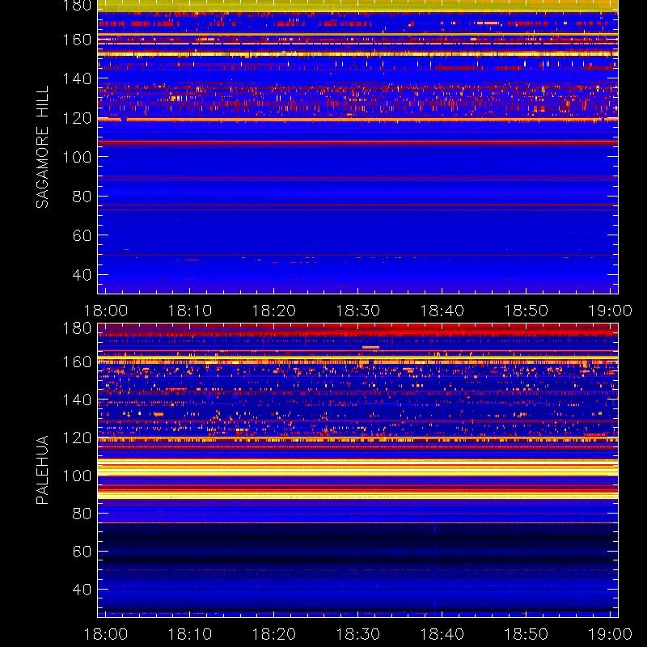Click the 18:50 time label under Sagamore Hill plot
This screenshot has height=647, width=647.
(x=526, y=311)
